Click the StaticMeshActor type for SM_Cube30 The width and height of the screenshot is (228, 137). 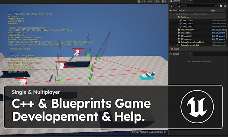coord(219,20)
